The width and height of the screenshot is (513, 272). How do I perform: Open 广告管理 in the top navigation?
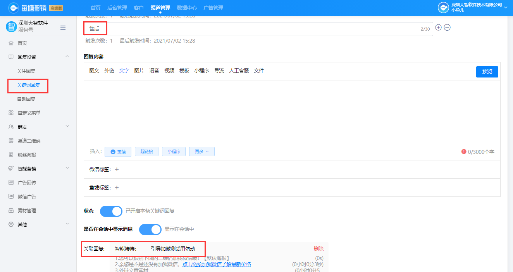[213, 8]
